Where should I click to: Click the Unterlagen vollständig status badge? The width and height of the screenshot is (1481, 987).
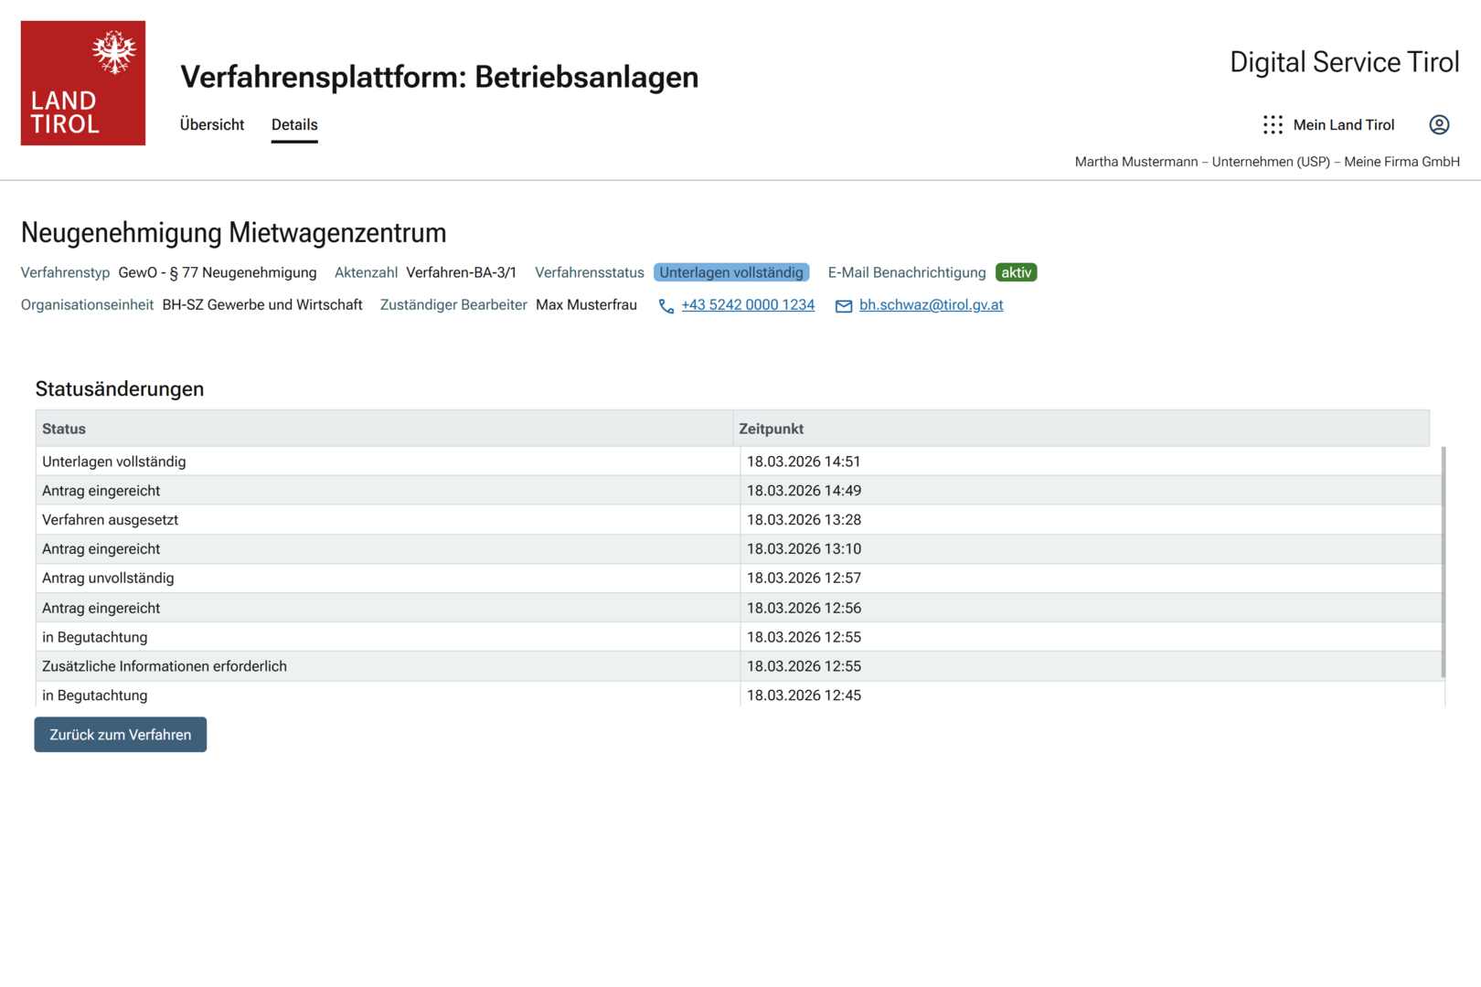click(x=730, y=272)
